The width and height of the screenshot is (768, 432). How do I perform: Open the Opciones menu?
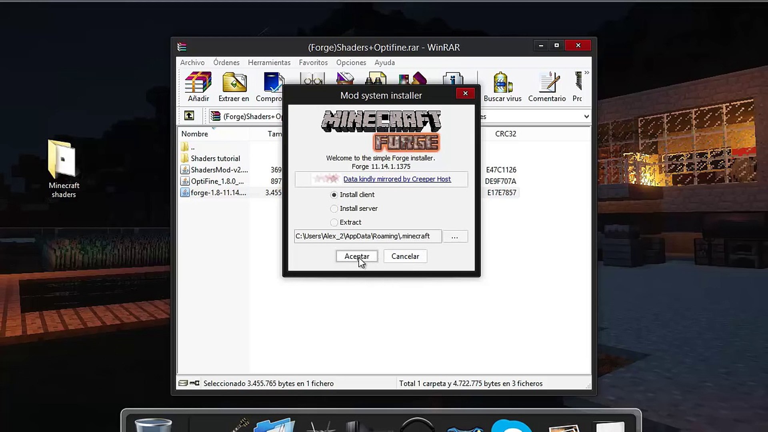[351, 62]
